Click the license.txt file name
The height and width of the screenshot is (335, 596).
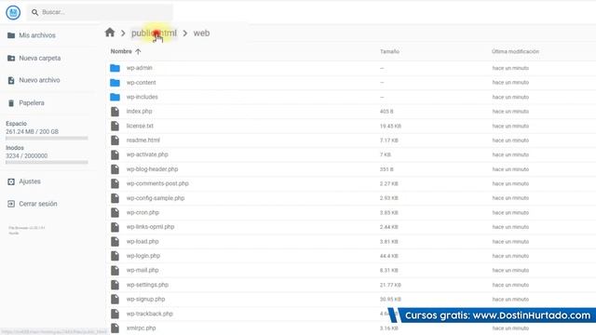tap(140, 126)
